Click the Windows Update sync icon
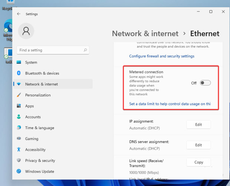This screenshot has height=186, width=230. tap(19, 171)
